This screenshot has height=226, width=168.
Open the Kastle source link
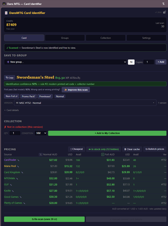(x=7, y=191)
